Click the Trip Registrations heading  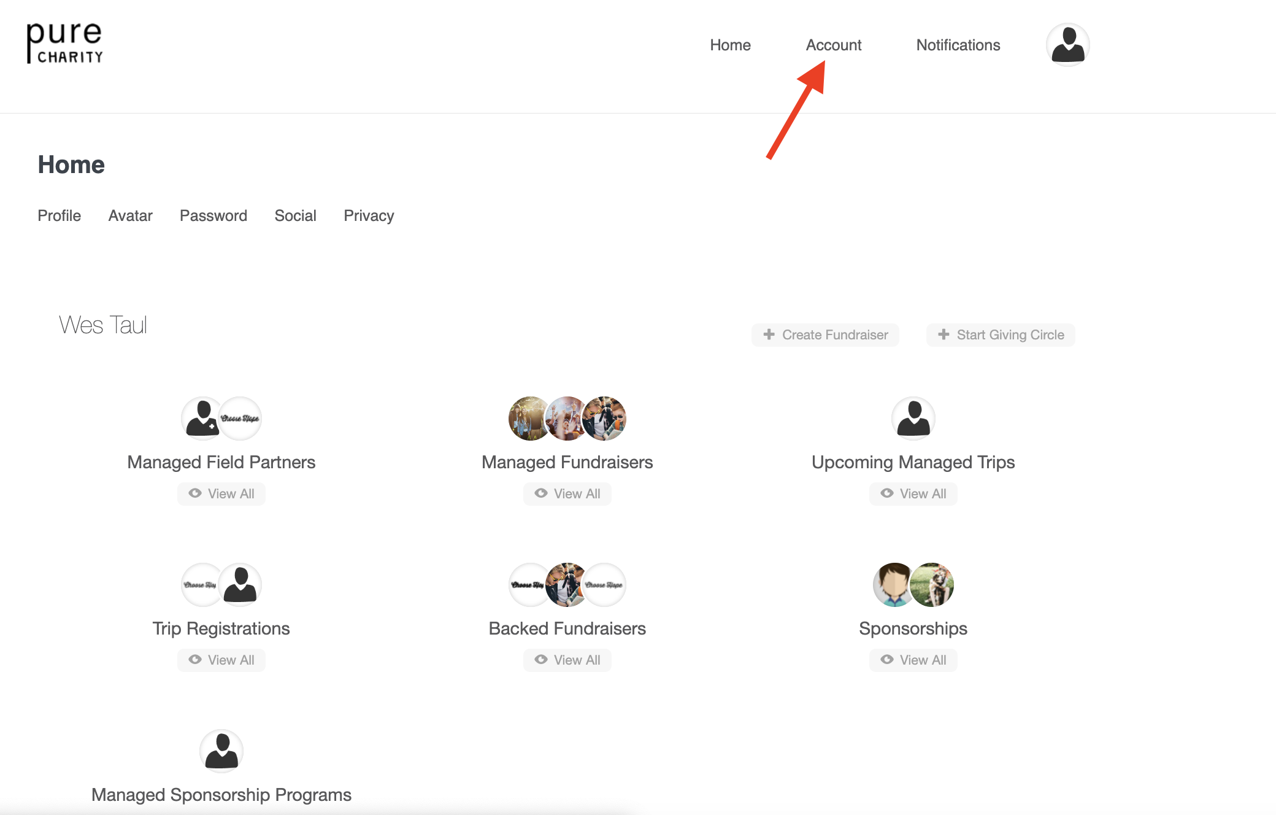click(221, 628)
